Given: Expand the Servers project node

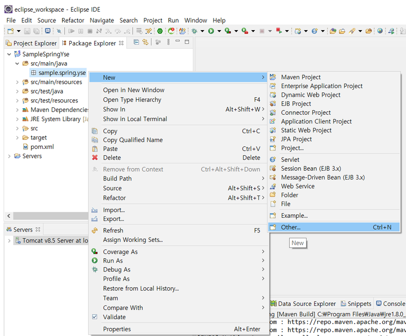Looking at the screenshot, I should click(x=10, y=156).
